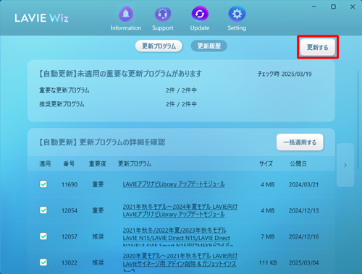Uncheck the checkbox for update 11690
The width and height of the screenshot is (362, 274).
(x=43, y=184)
